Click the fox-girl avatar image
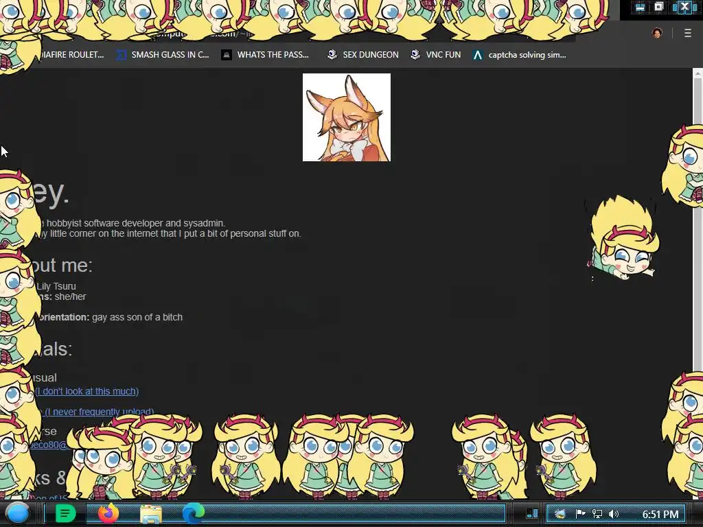This screenshot has height=527, width=703. [347, 117]
